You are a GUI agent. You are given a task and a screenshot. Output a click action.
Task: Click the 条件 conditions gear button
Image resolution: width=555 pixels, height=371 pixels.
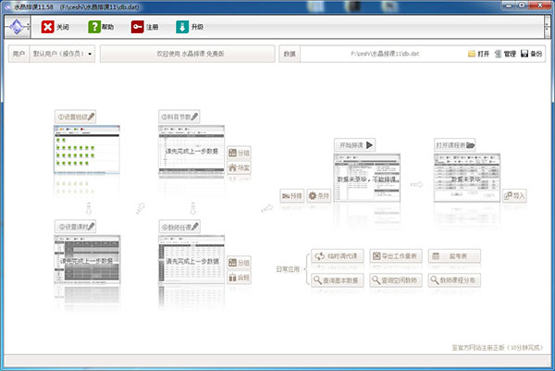(320, 196)
